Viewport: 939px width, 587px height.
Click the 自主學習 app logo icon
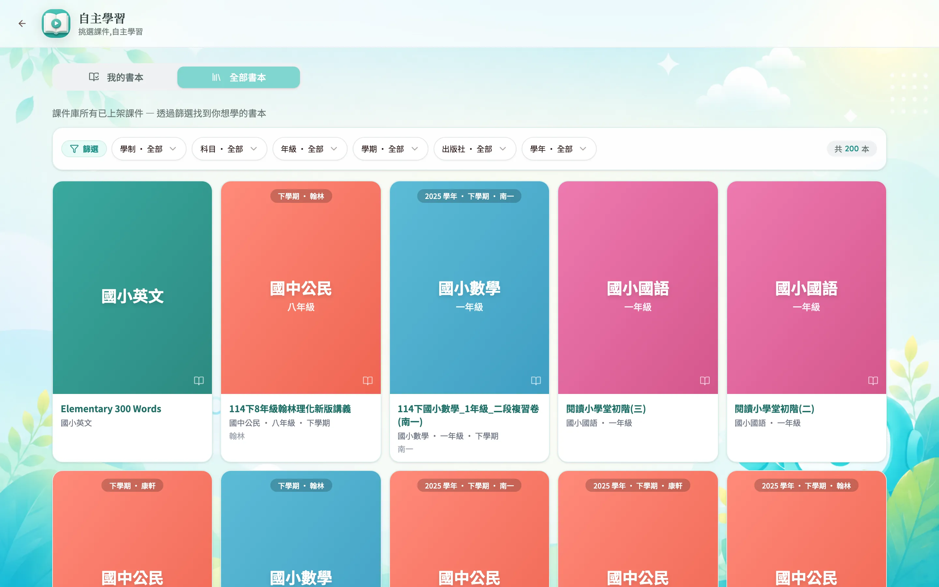[56, 24]
